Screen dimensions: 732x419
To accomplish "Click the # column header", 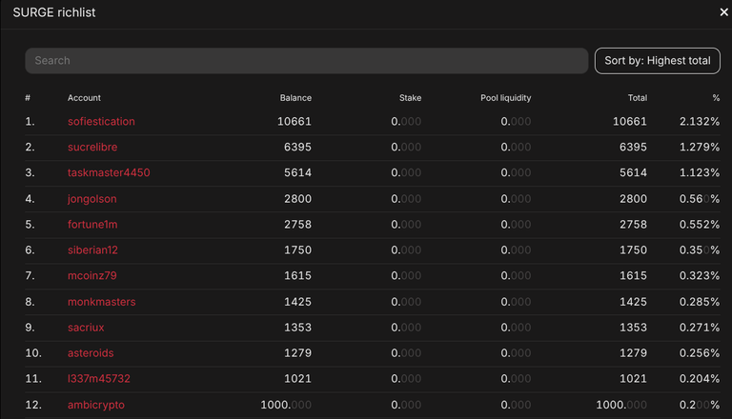I will 28,98.
